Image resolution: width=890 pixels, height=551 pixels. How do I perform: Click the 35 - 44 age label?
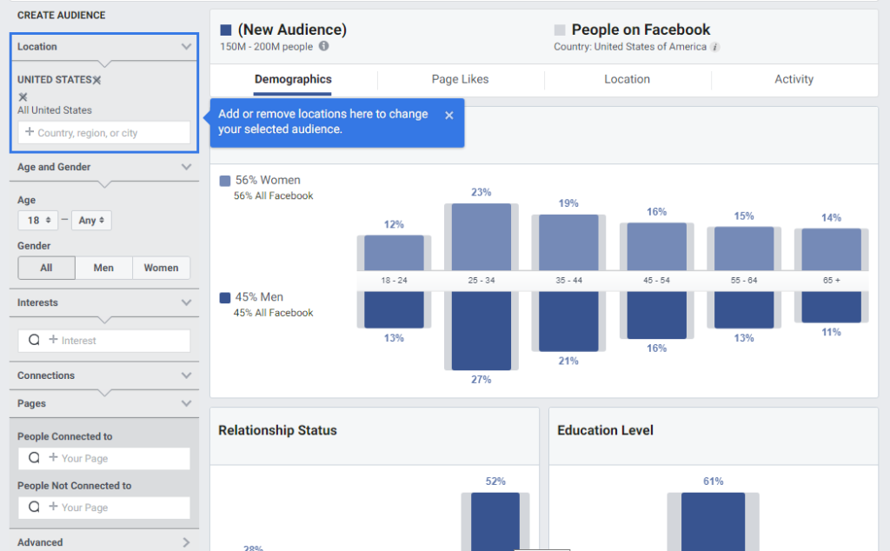point(568,281)
